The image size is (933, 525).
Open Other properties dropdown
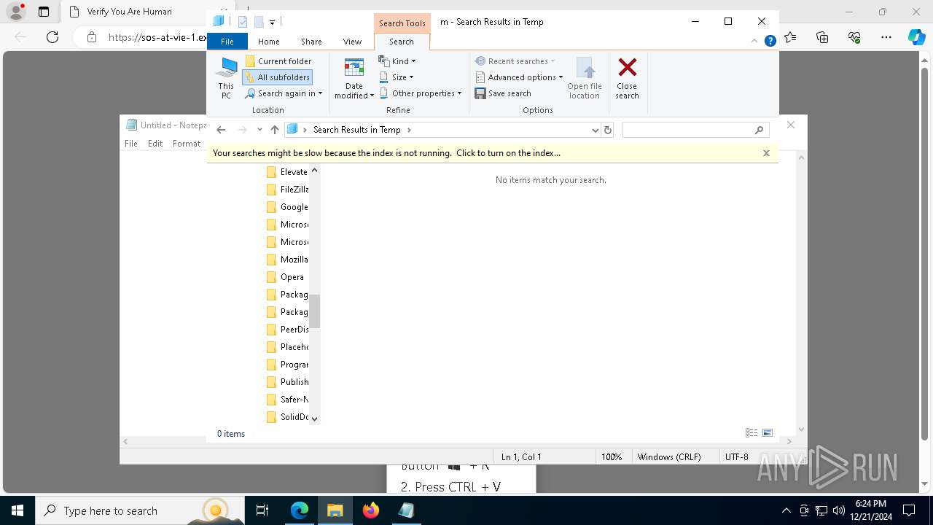coord(421,93)
